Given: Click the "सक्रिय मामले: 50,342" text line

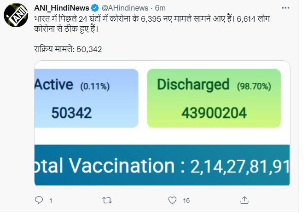Looking at the screenshot, I should [68, 49].
